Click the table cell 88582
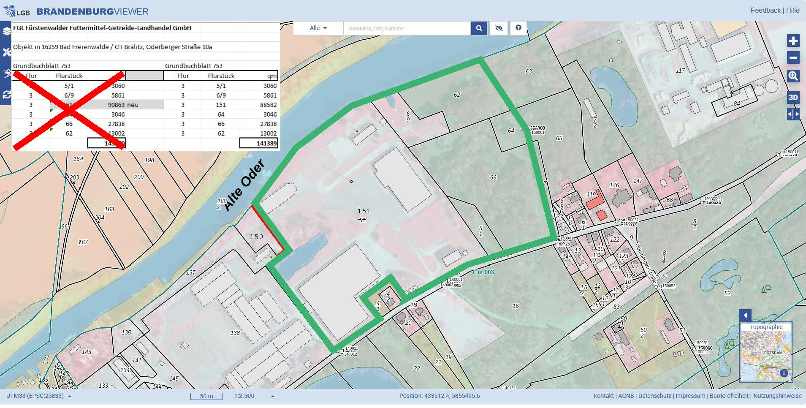 tap(268, 105)
